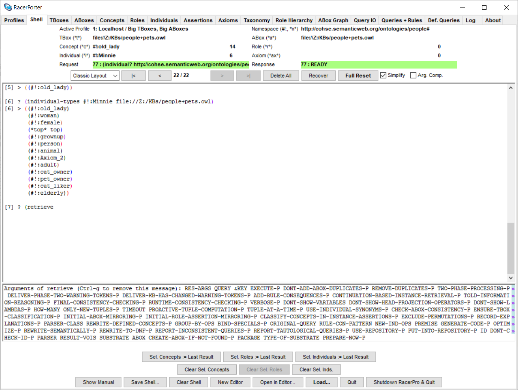Open the Classic Layout dropdown

pos(95,76)
